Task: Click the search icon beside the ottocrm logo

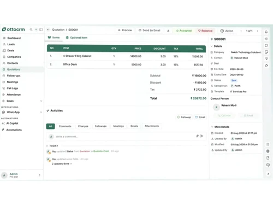Action: pos(31,30)
